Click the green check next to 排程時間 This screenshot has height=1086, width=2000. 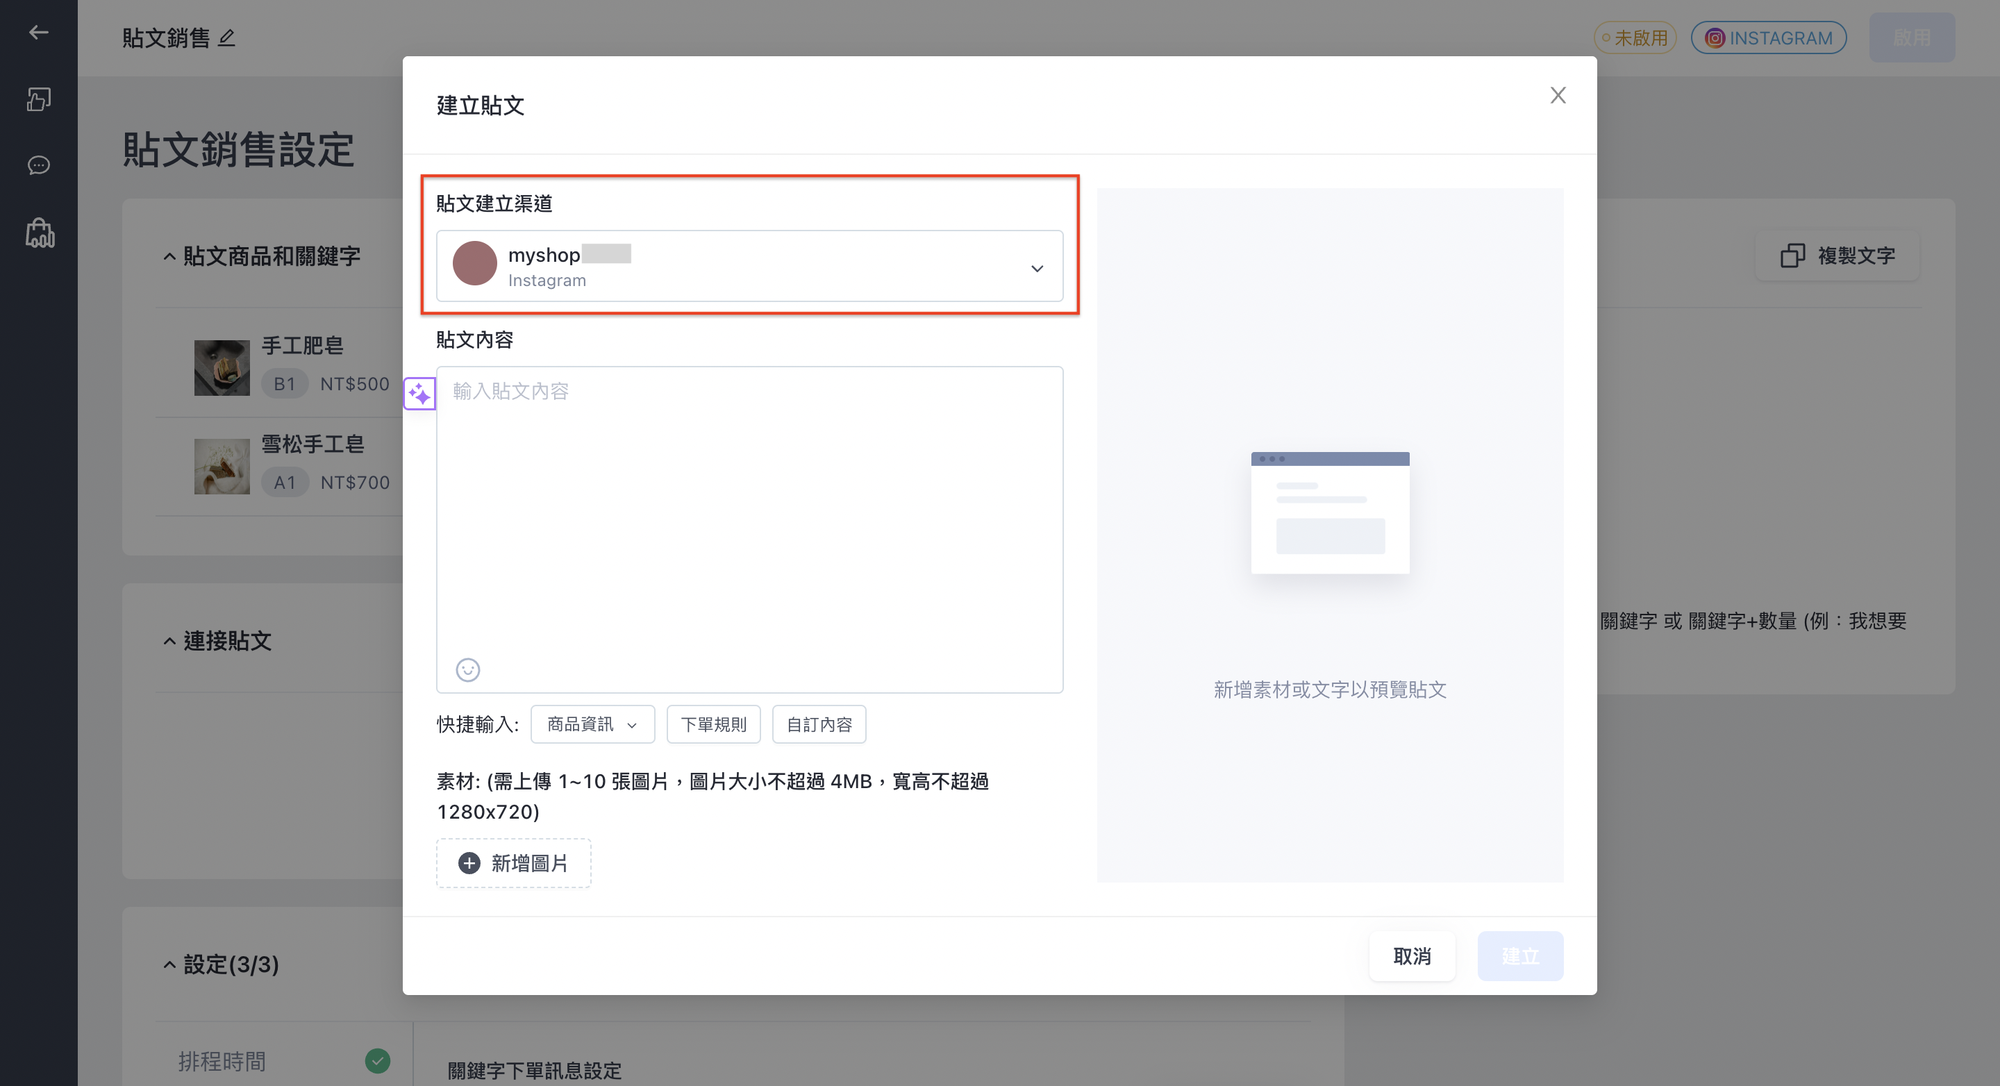(x=377, y=1060)
